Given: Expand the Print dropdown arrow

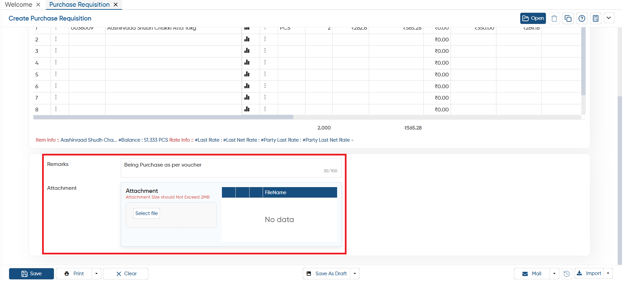Looking at the screenshot, I should point(96,274).
